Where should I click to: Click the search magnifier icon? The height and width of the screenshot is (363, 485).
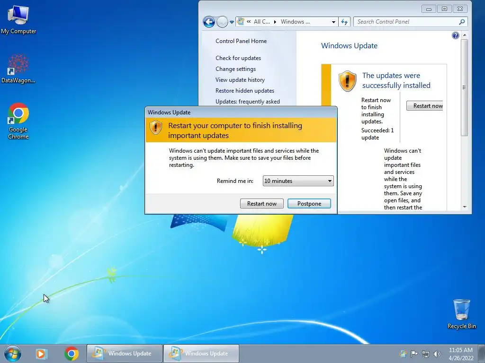(x=462, y=22)
